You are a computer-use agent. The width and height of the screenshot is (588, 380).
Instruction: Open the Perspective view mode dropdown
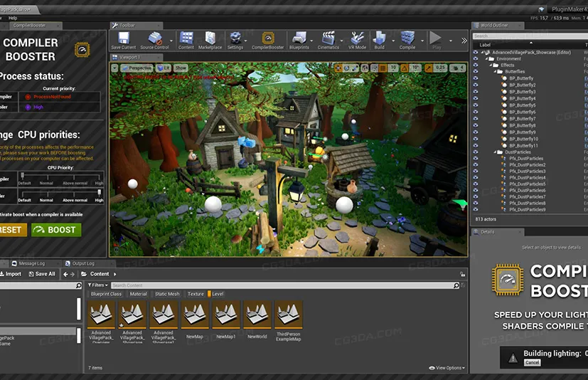coord(137,68)
